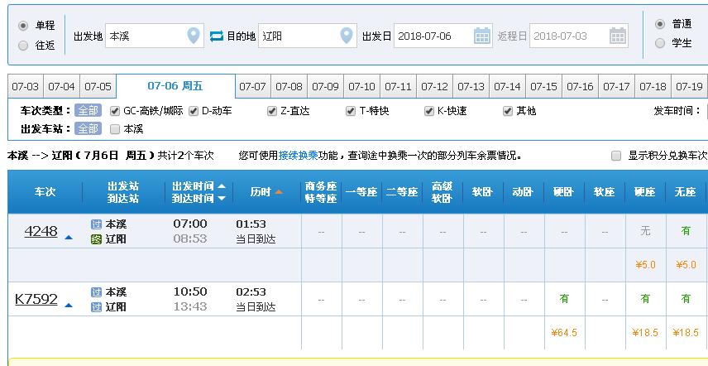The width and height of the screenshot is (708, 366).
Task: Click the 出发地 input field with 本溪
Action: (155, 36)
